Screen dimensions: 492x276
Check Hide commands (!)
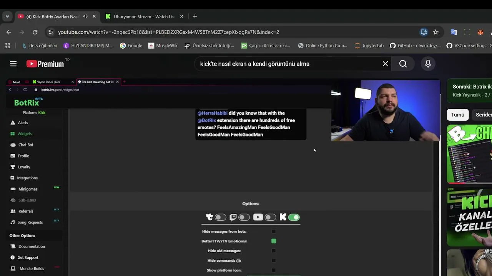(x=274, y=261)
